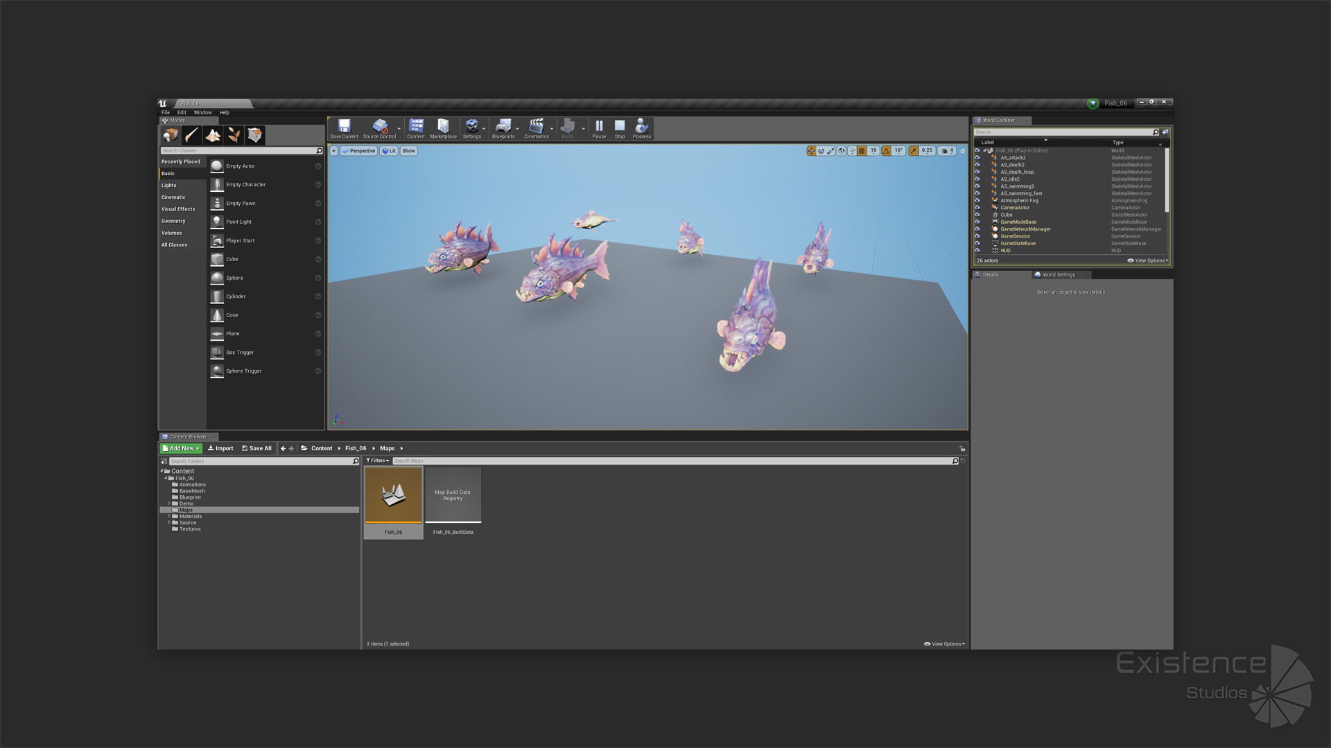Expand the Demo folder in the tree
The width and height of the screenshot is (1331, 748).
pyautogui.click(x=169, y=504)
